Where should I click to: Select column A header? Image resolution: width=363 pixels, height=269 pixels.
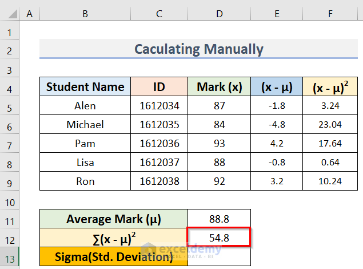pos(29,14)
